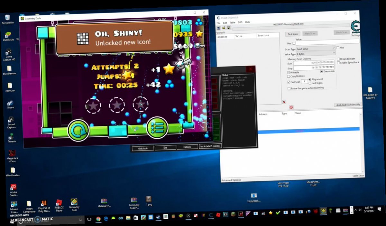Select the tModLoader desktop file
Image resolution: width=386 pixels, height=226 pixels.
point(13,172)
